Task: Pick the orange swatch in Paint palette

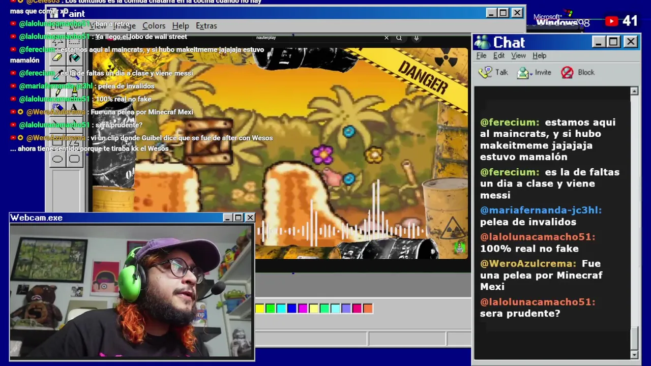Action: (368, 308)
